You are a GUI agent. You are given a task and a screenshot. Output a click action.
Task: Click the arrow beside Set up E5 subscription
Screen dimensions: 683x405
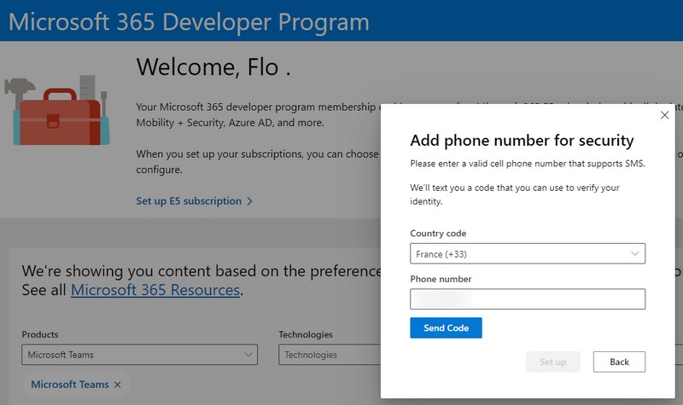pos(249,201)
